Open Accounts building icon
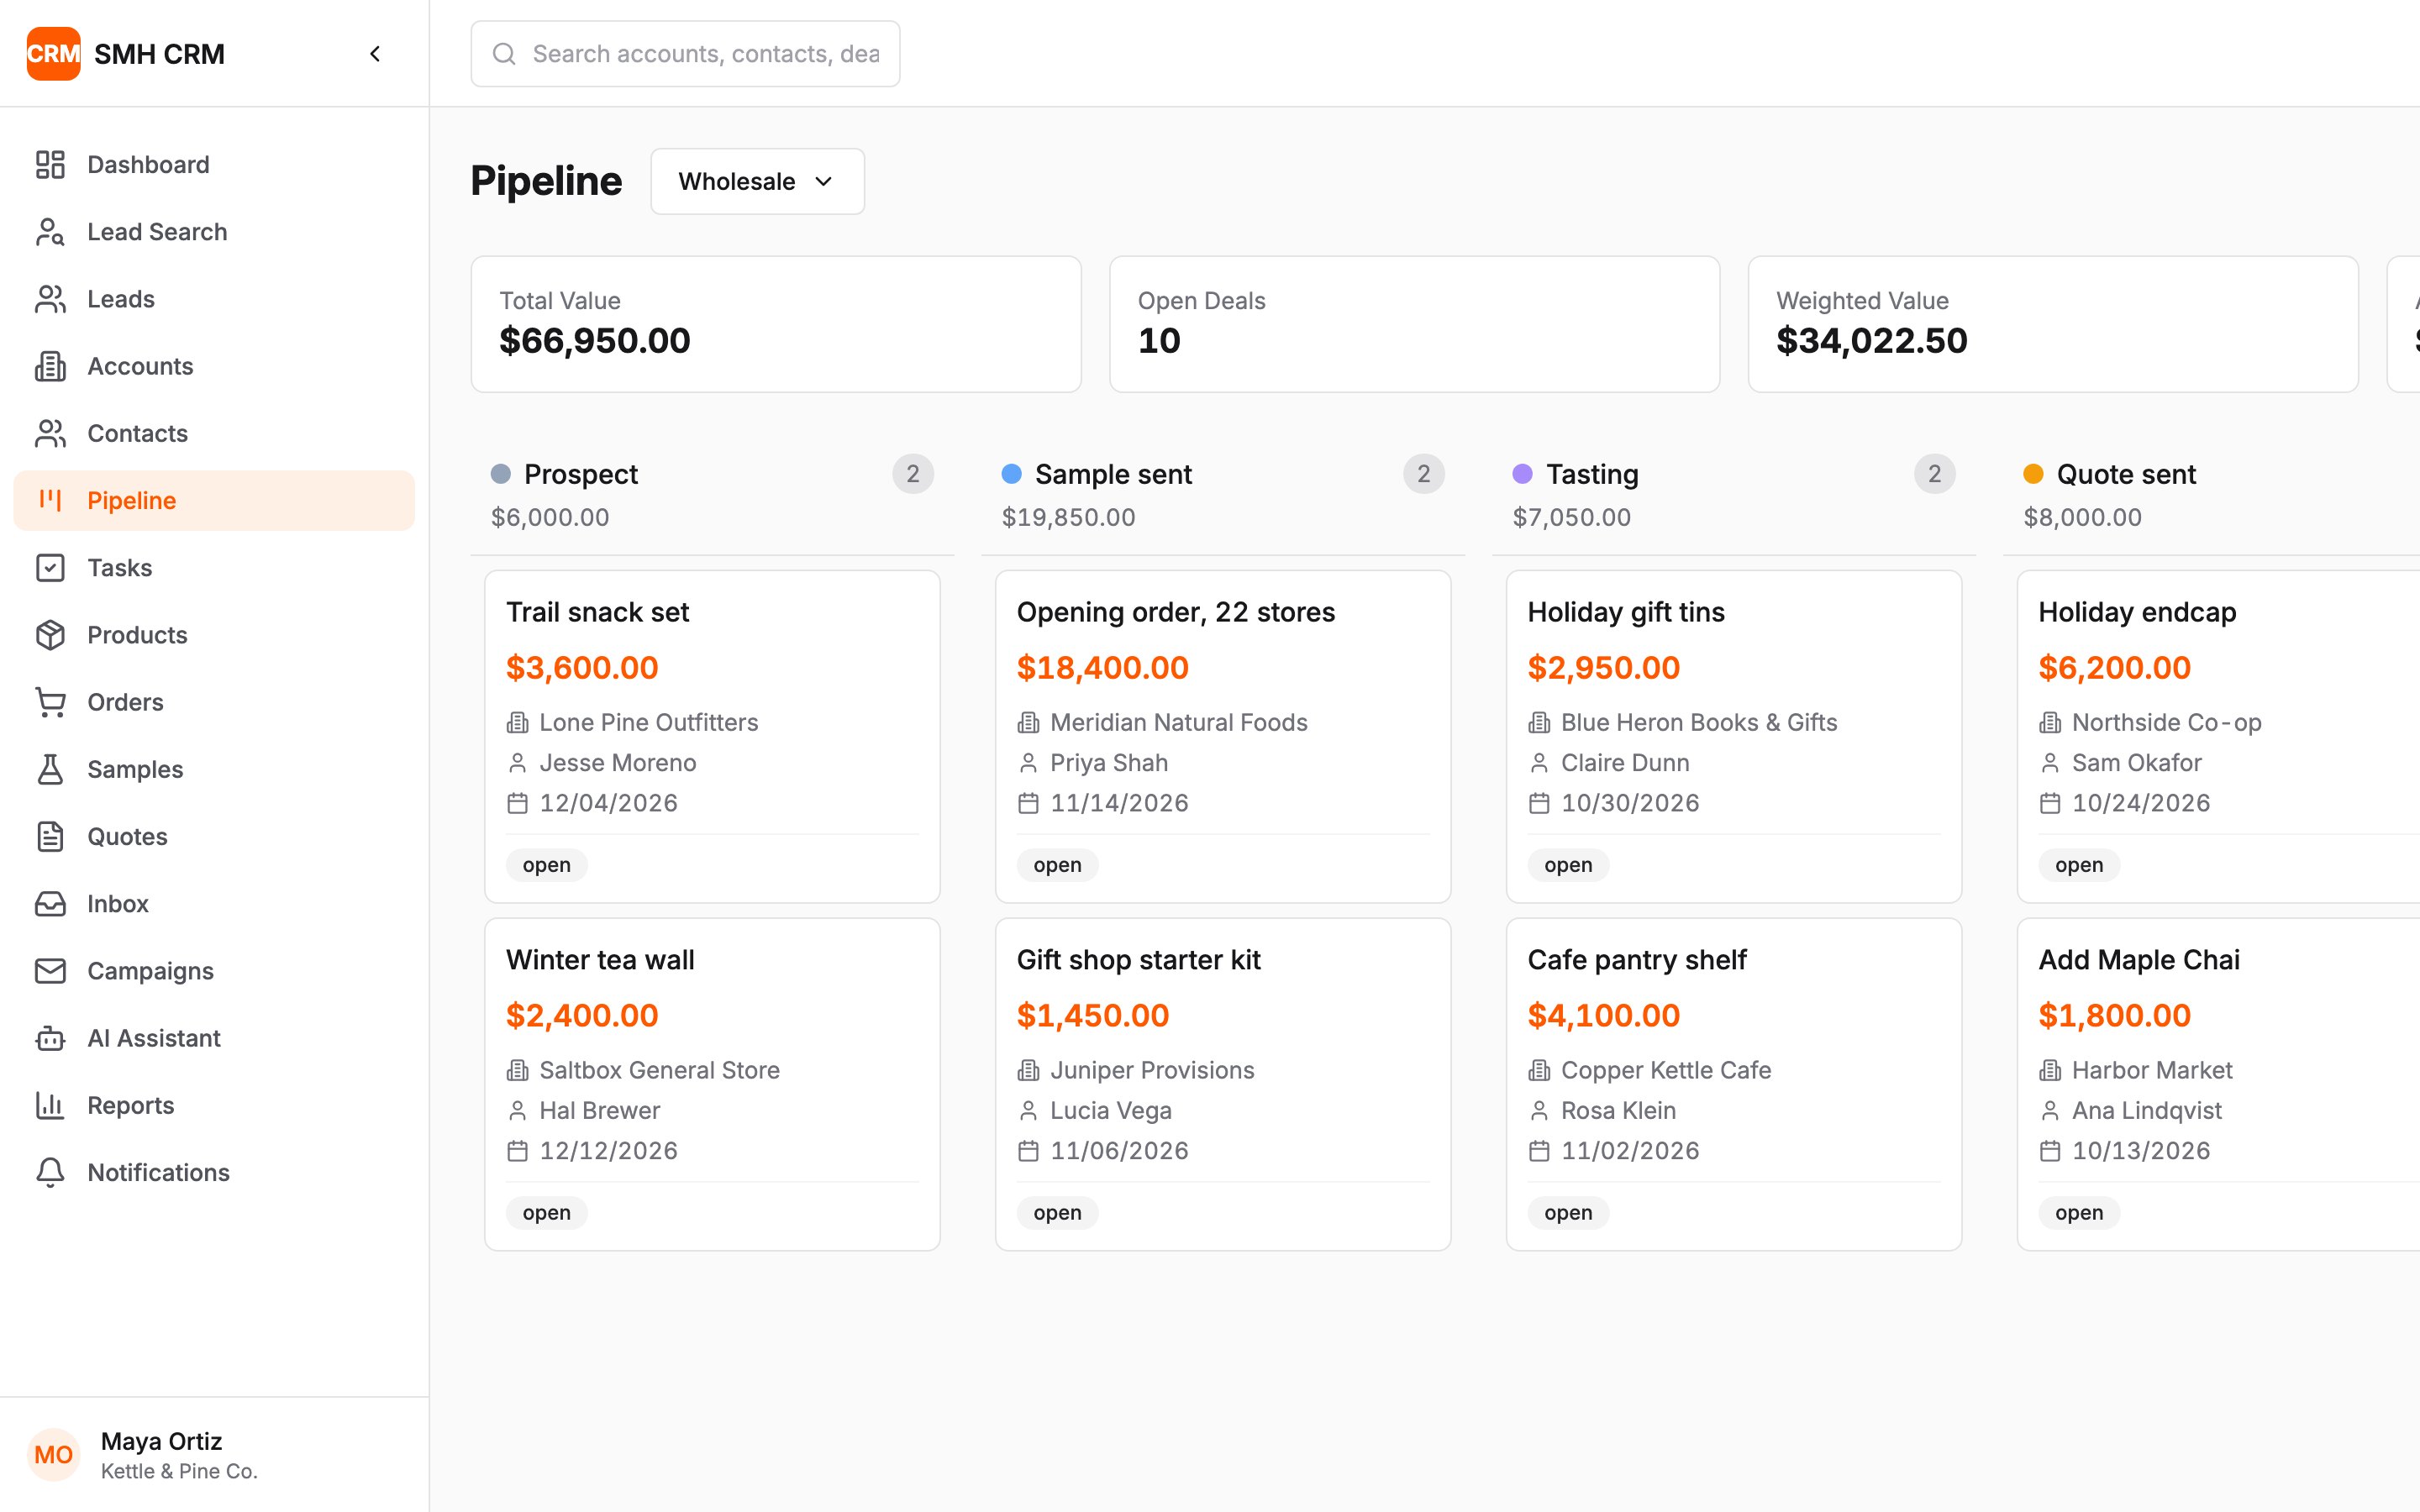Screen dimensions: 2420x1512 pyautogui.click(x=50, y=366)
